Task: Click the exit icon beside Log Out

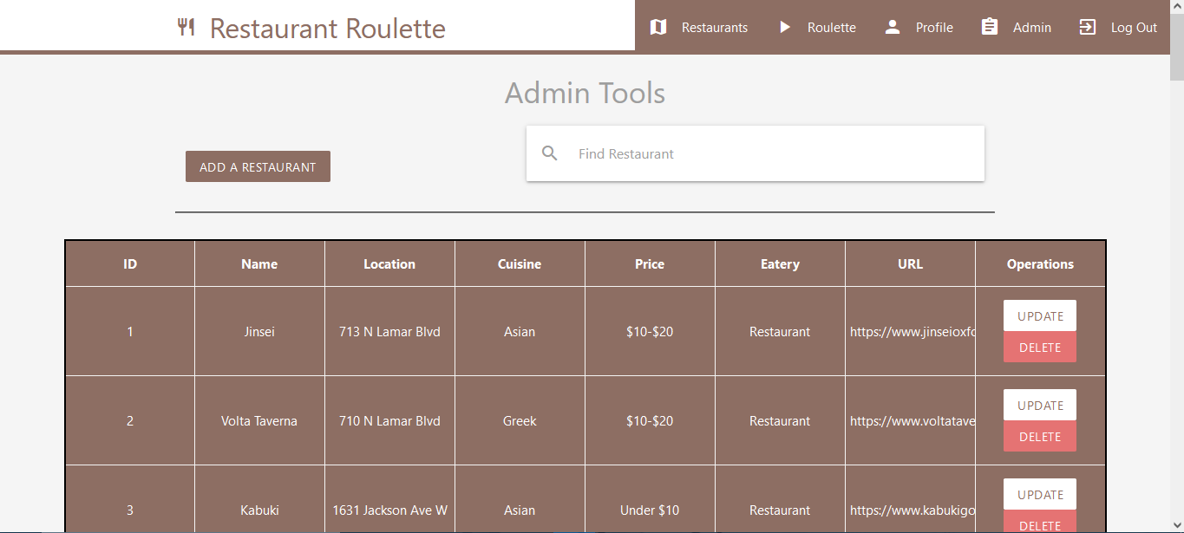Action: click(1088, 27)
